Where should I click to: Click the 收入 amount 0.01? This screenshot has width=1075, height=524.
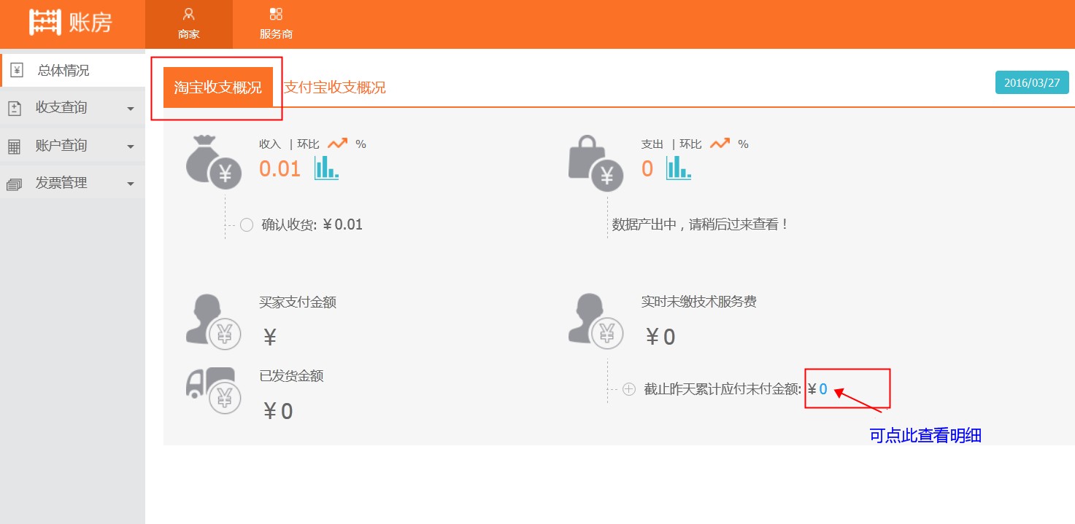pos(280,169)
